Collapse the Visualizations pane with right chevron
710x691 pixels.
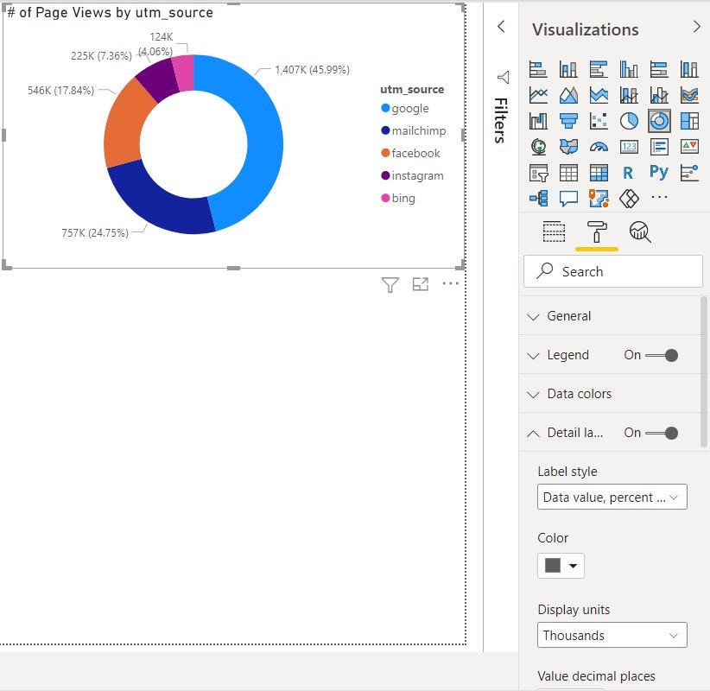click(696, 27)
